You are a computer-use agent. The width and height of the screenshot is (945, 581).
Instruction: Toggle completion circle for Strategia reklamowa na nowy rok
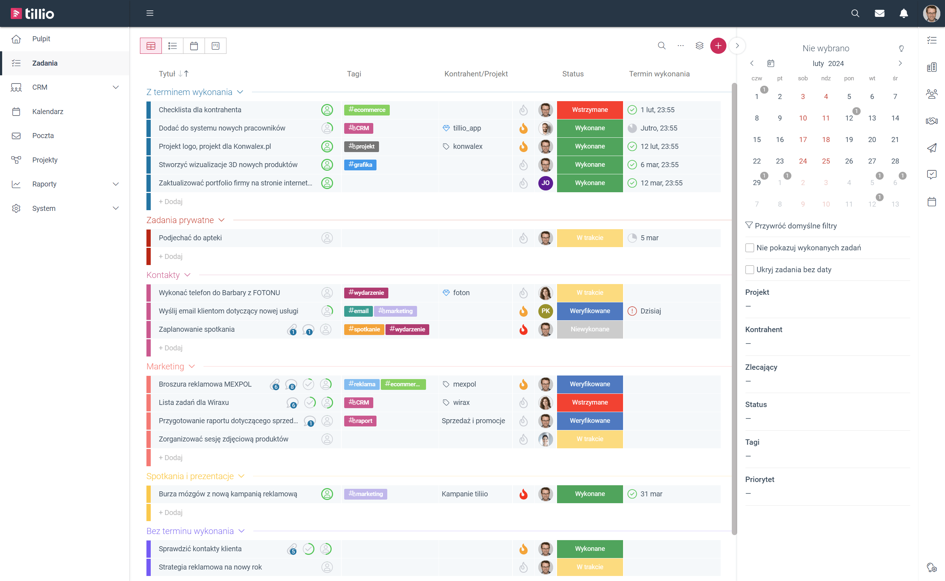tap(327, 567)
